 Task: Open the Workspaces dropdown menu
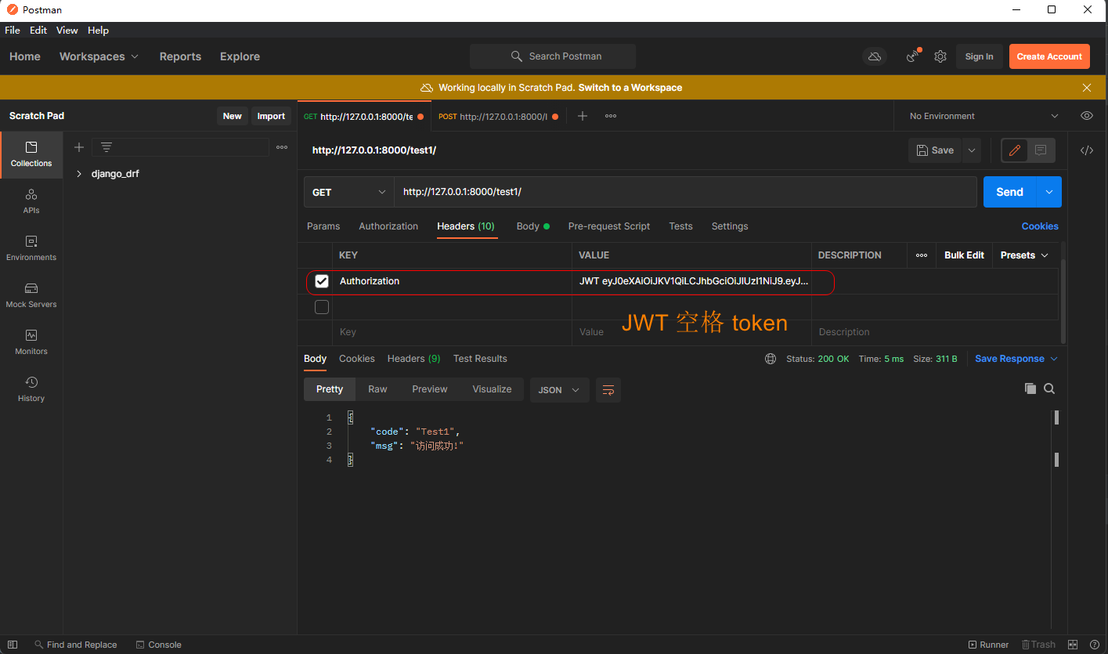pos(99,56)
